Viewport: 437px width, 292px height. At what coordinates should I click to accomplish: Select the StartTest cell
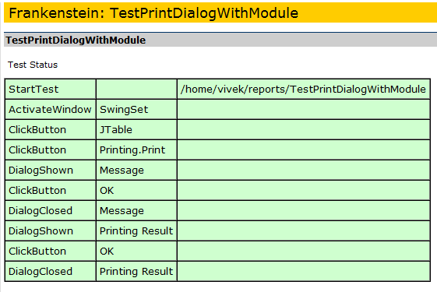click(51, 90)
